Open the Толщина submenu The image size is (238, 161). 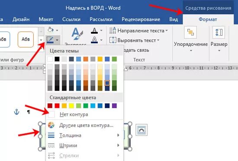[84, 135]
